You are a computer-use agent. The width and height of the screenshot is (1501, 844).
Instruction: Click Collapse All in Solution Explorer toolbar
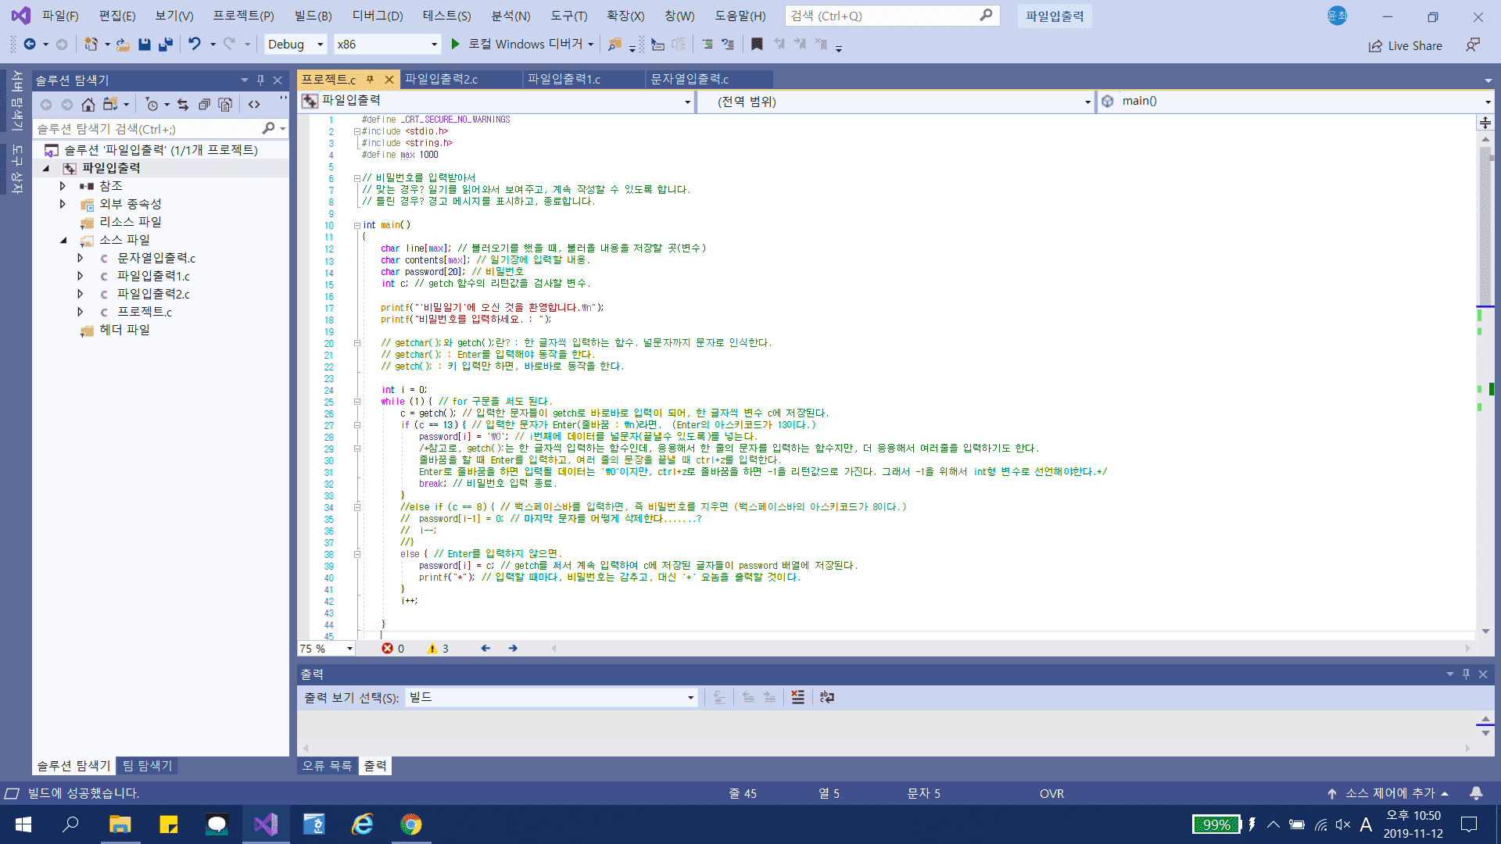tap(204, 104)
